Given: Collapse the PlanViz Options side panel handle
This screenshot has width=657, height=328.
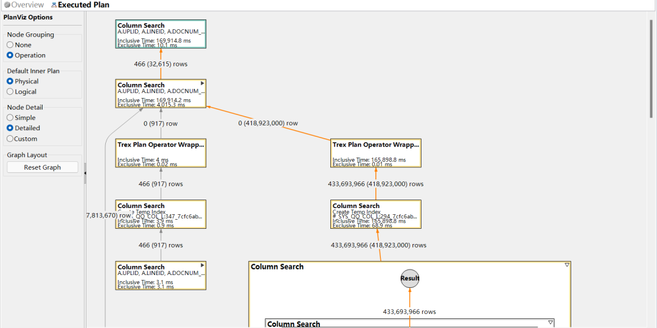Looking at the screenshot, I should click(x=85, y=173).
